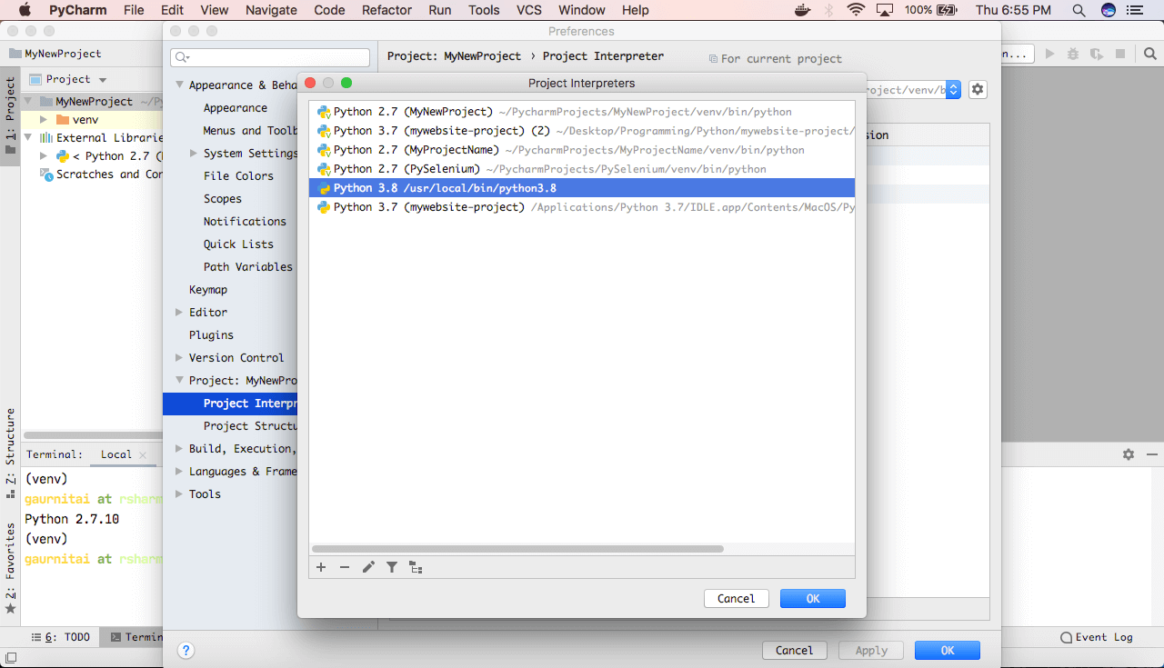This screenshot has width=1164, height=668.
Task: Open the Tools menu
Action: pyautogui.click(x=484, y=10)
